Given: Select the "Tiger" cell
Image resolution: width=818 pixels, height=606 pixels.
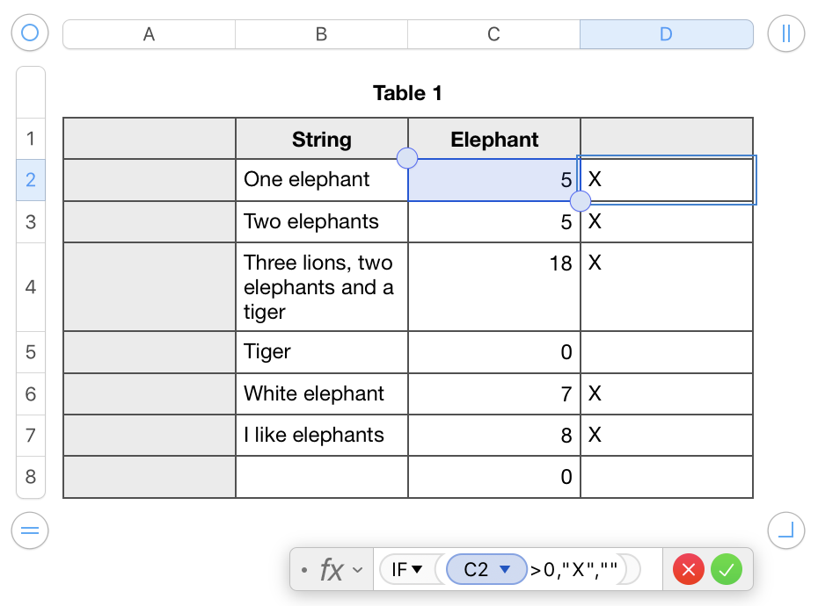Looking at the screenshot, I should (321, 352).
